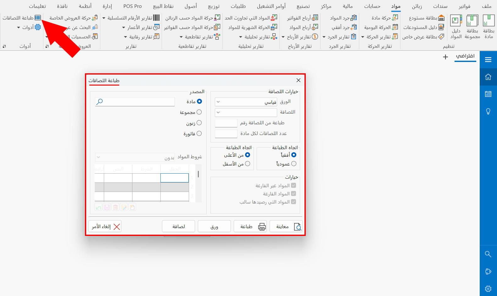Viewport: 497px width, 296px height.
Task: Click the لصاقة label button
Action: coord(178,226)
